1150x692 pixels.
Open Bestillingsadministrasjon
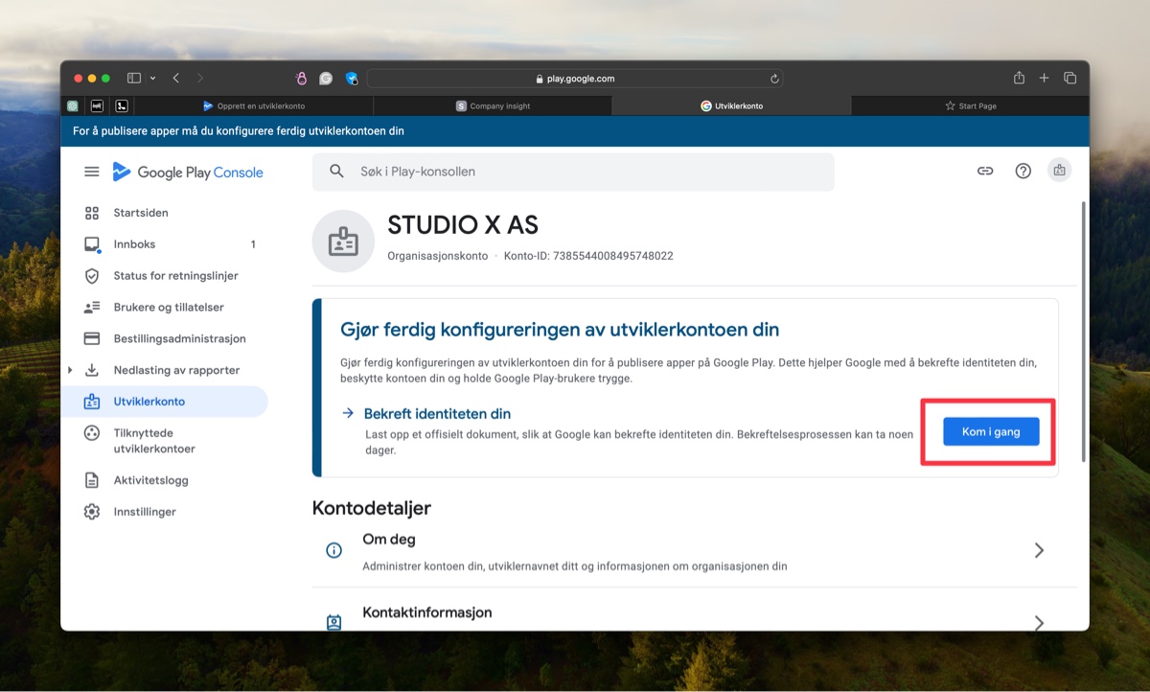[179, 338]
